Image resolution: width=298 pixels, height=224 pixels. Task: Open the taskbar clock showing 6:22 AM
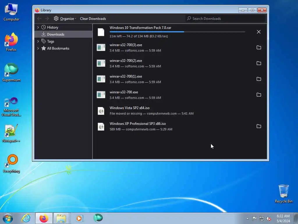pyautogui.click(x=283, y=218)
